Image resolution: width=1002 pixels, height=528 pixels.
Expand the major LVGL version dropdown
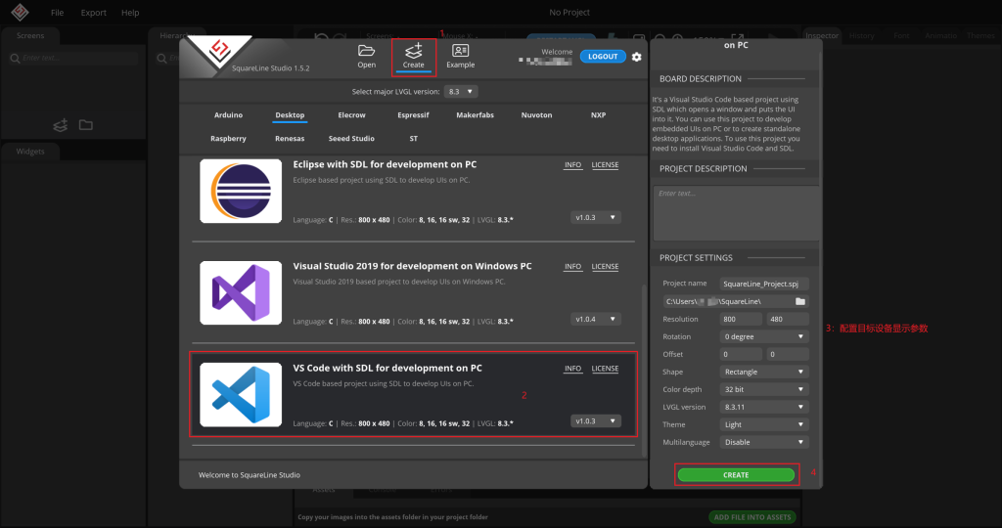[x=461, y=91]
